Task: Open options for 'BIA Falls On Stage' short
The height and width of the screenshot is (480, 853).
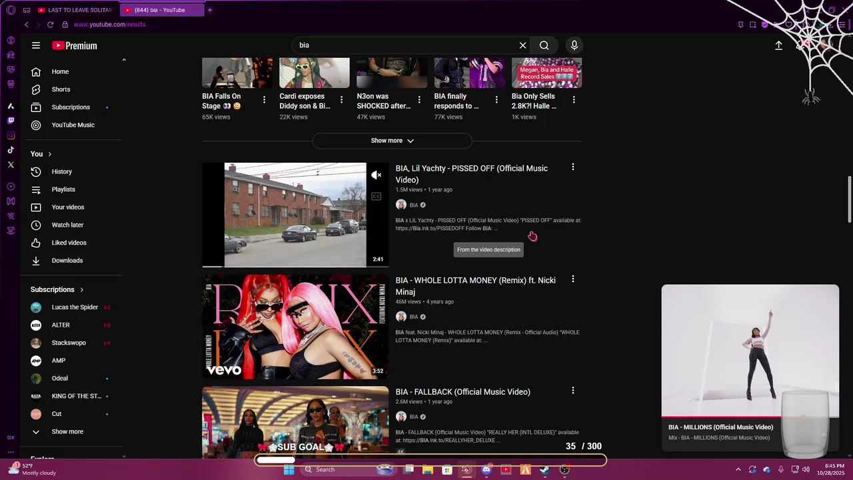Action: (265, 100)
